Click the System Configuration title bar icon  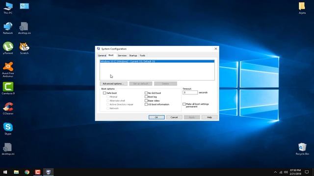click(98, 49)
